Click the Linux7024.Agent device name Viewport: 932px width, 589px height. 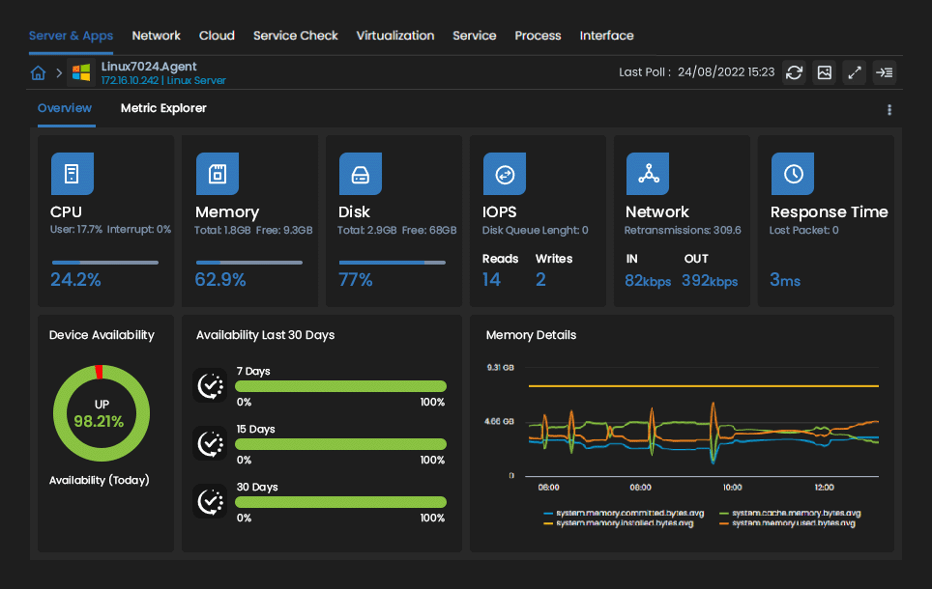pos(150,67)
